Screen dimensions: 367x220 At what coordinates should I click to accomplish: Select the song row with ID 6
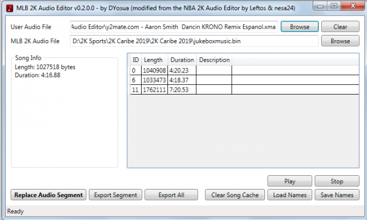coord(244,80)
